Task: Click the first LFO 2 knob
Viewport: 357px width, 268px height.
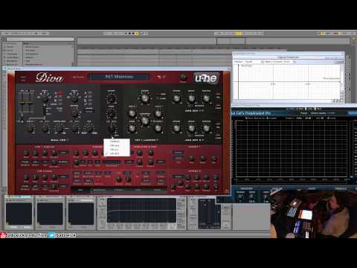Action: (26, 177)
